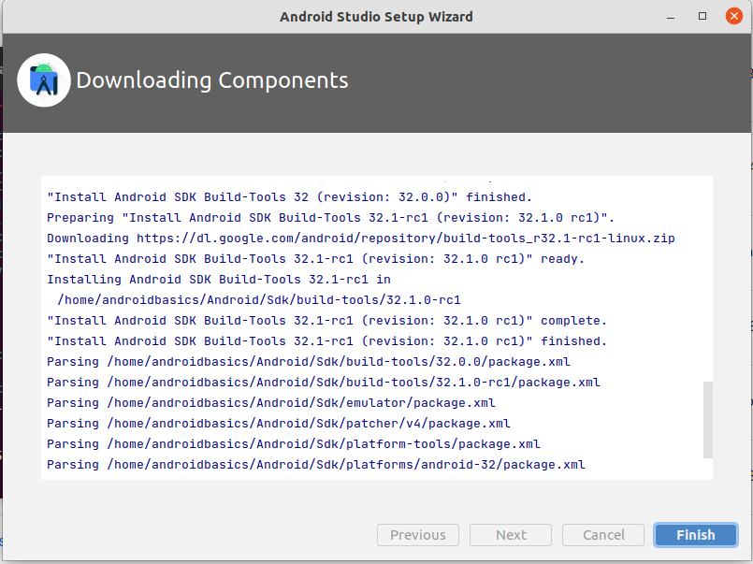Click the Android Studio Setup Wizard title bar
Image resolution: width=753 pixels, height=564 pixels.
coord(376,17)
